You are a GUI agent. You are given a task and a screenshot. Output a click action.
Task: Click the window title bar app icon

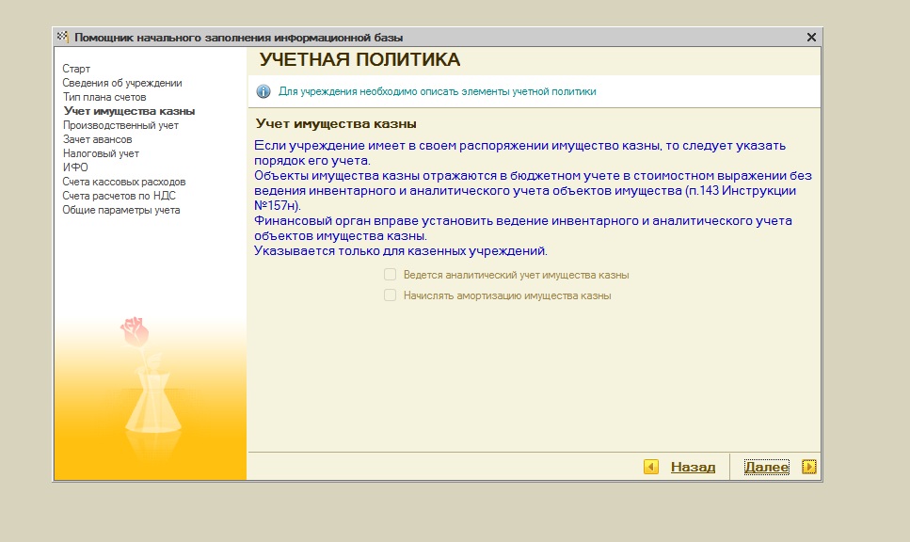[x=63, y=37]
